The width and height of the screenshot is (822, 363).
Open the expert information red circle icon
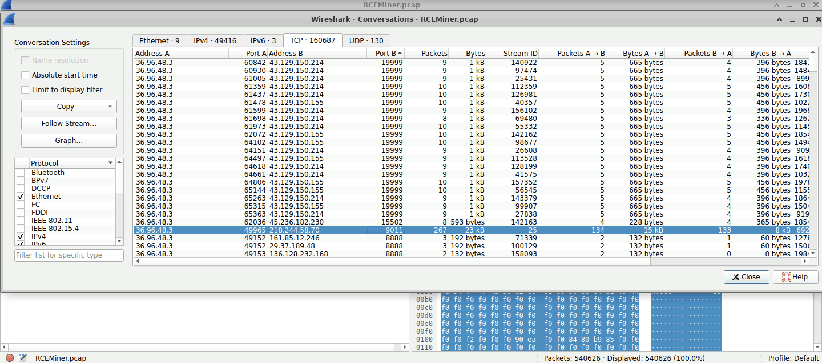10,358
